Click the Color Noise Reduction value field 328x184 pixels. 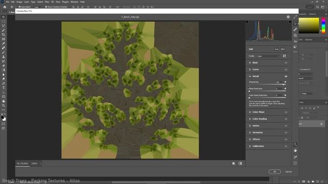[x=279, y=96]
